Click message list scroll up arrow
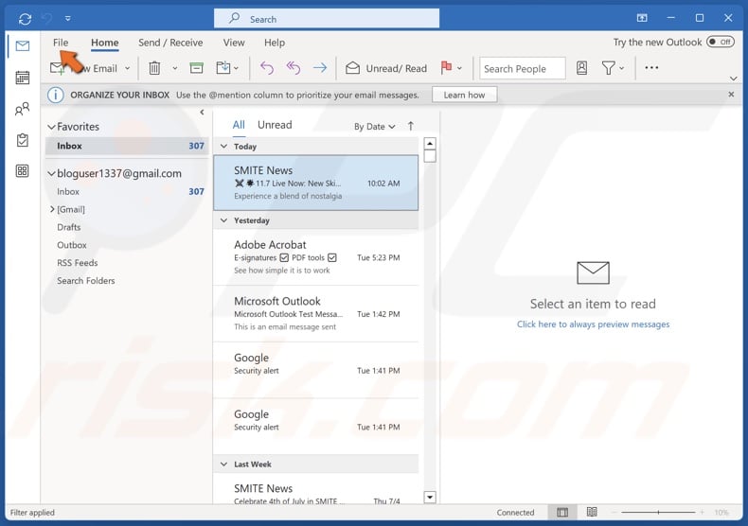This screenshot has width=748, height=526. click(430, 144)
